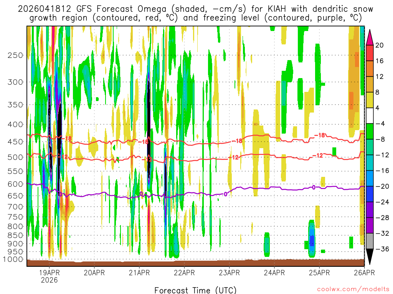Click the 26APR date label
The image size is (393, 294).
[x=364, y=273]
